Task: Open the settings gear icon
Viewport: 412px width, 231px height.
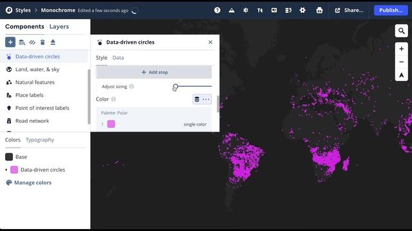Action: 303,10
